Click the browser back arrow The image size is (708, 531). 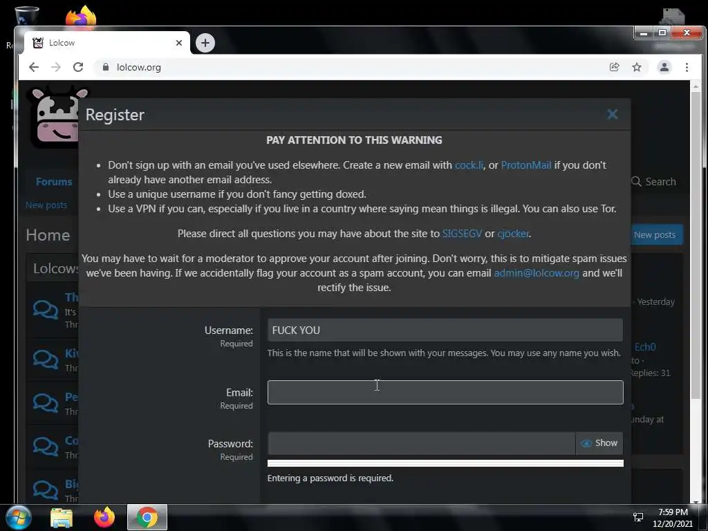click(x=34, y=67)
